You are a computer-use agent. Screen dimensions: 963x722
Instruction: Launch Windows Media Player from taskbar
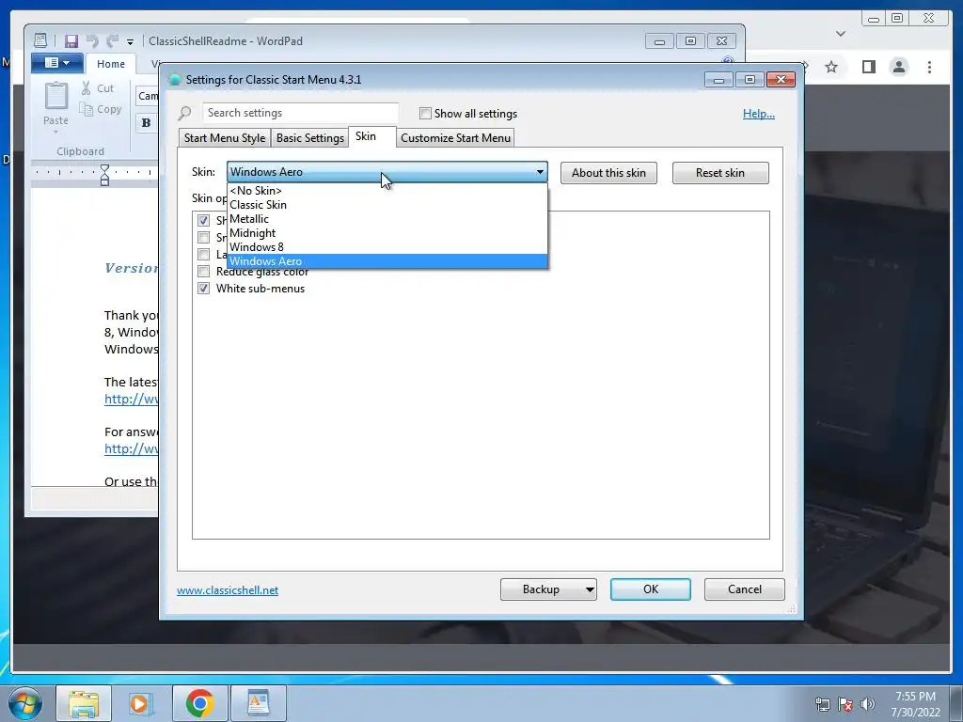coord(141,703)
